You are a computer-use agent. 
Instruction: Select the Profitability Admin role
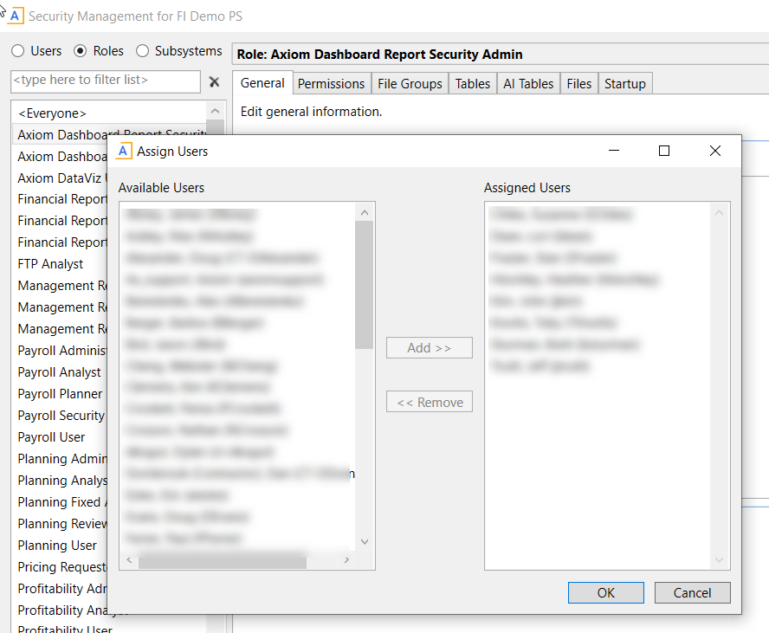pyautogui.click(x=60, y=588)
